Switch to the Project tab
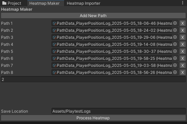 tap(12, 3)
